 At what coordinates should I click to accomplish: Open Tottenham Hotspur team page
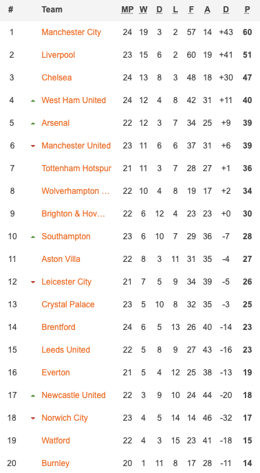pos(76,168)
